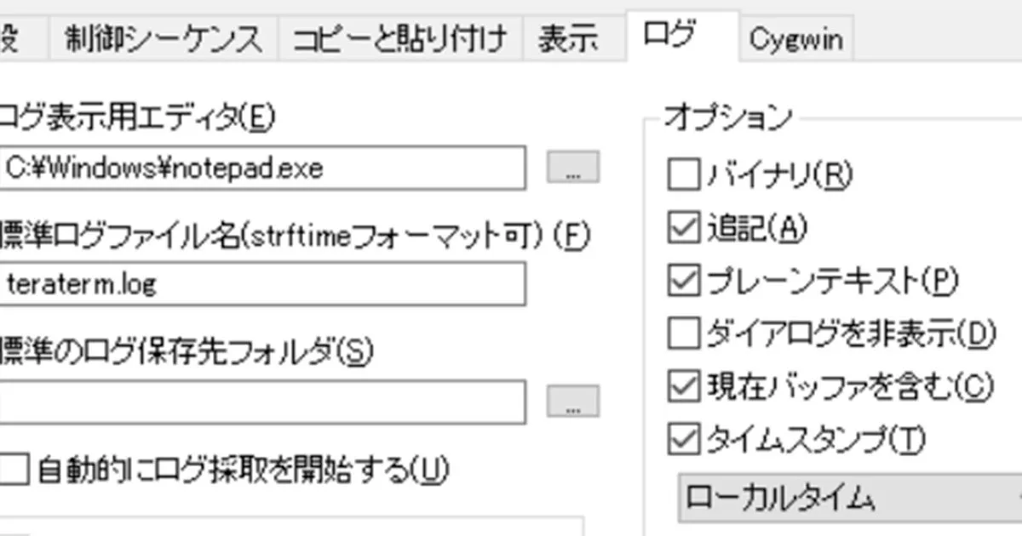
Task: Switch to コピーと貼り付け tab
Action: 399,40
